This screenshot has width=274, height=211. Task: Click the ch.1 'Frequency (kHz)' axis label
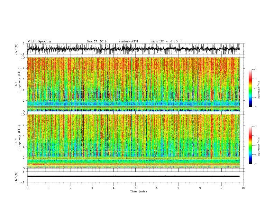[x=19, y=80]
